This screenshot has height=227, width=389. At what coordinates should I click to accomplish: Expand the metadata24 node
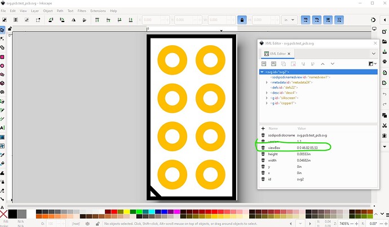pos(267,82)
